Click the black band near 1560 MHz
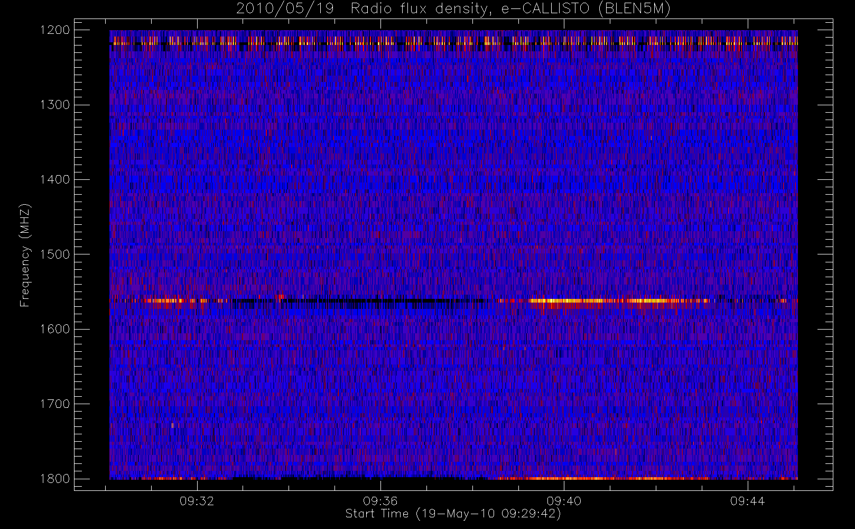The image size is (855, 529). click(357, 302)
